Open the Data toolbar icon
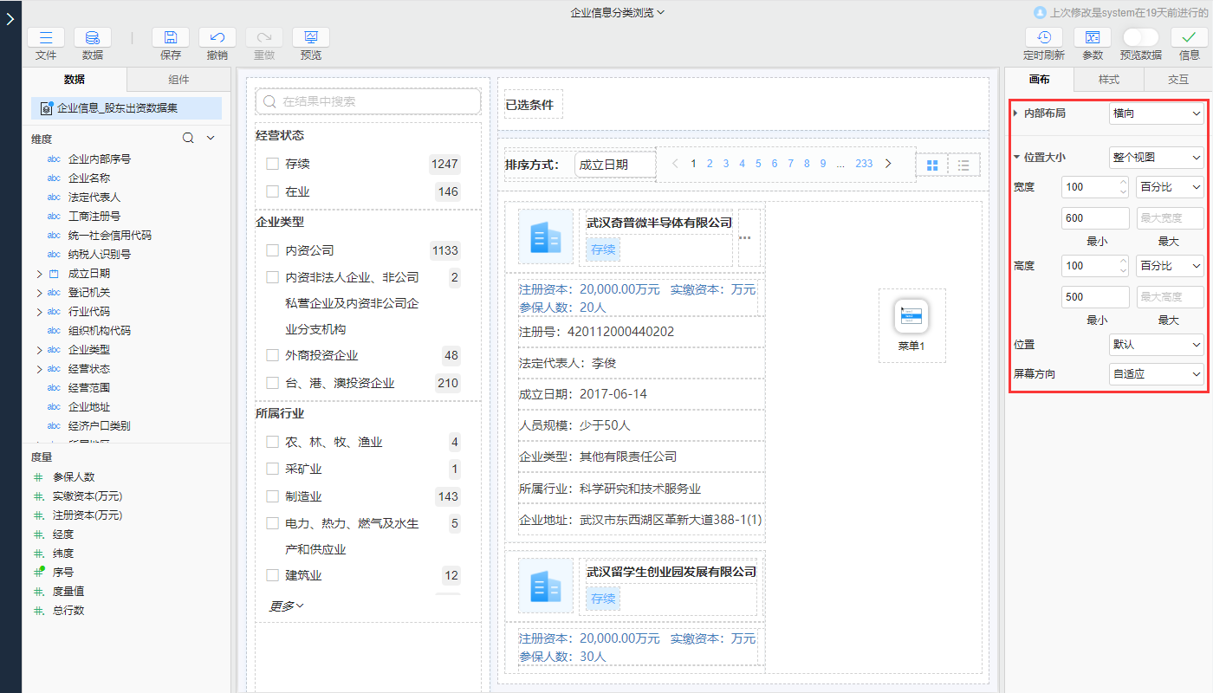The image size is (1213, 693). (x=93, y=38)
